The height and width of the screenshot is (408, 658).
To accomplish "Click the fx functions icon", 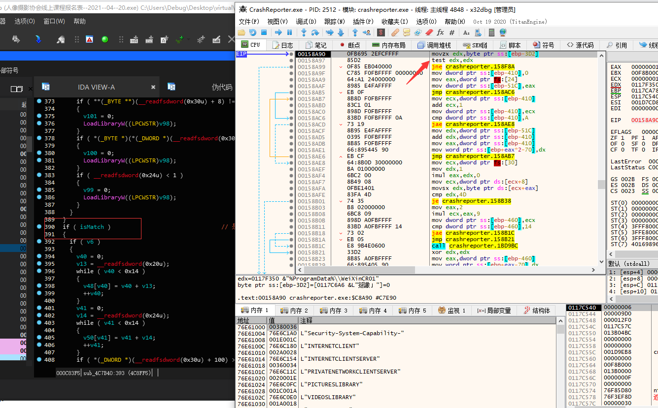I will 440,32.
